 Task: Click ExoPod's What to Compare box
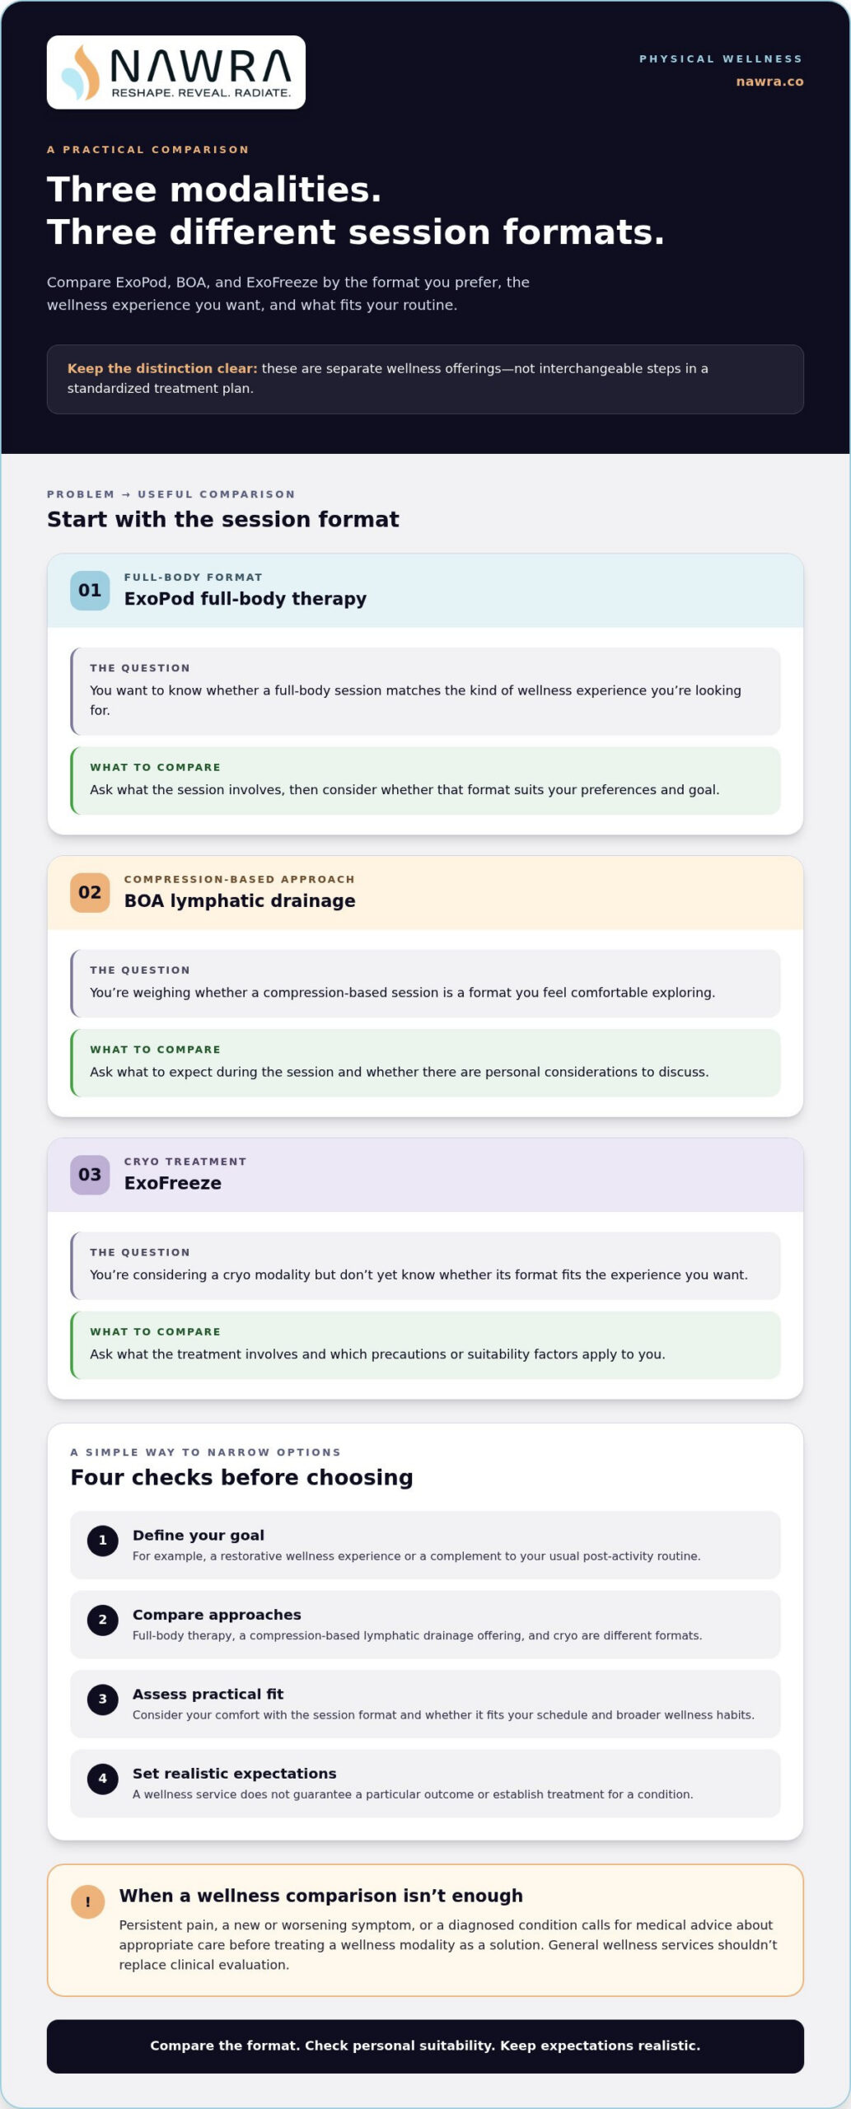point(425,780)
